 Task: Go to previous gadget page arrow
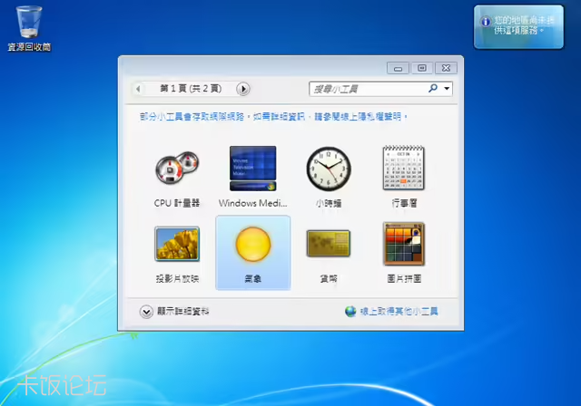point(138,89)
